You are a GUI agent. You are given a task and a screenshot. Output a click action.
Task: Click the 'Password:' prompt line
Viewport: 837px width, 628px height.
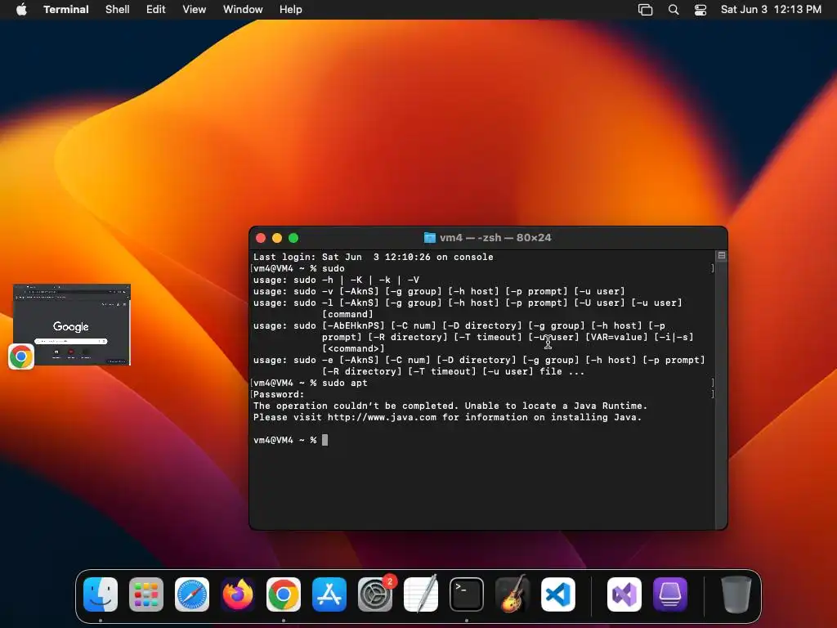279,394
